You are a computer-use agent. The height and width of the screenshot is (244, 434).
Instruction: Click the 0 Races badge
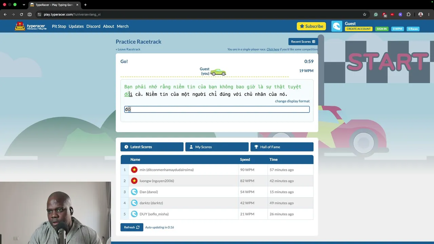click(x=413, y=29)
